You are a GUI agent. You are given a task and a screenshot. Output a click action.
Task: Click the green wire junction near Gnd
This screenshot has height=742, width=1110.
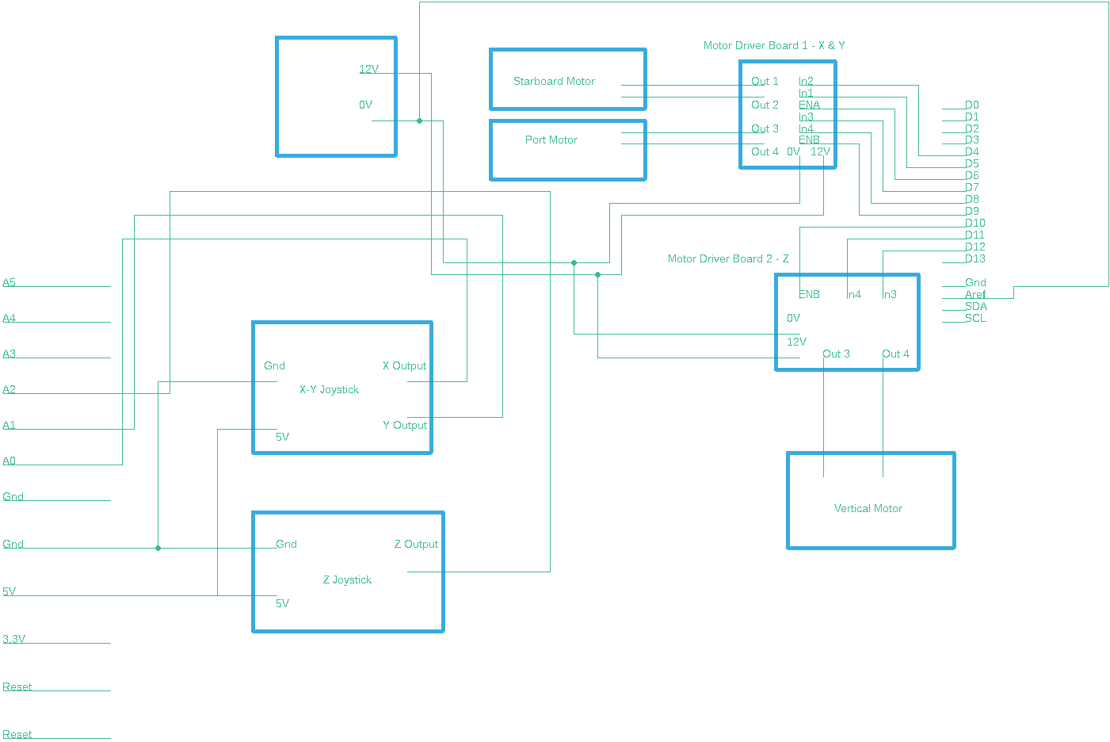[x=158, y=547]
